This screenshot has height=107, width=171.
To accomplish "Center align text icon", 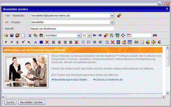I will 59,42.
